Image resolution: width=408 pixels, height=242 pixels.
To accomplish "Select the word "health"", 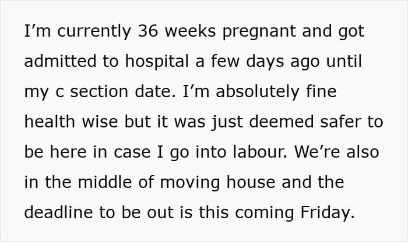I will pyautogui.click(x=50, y=122).
